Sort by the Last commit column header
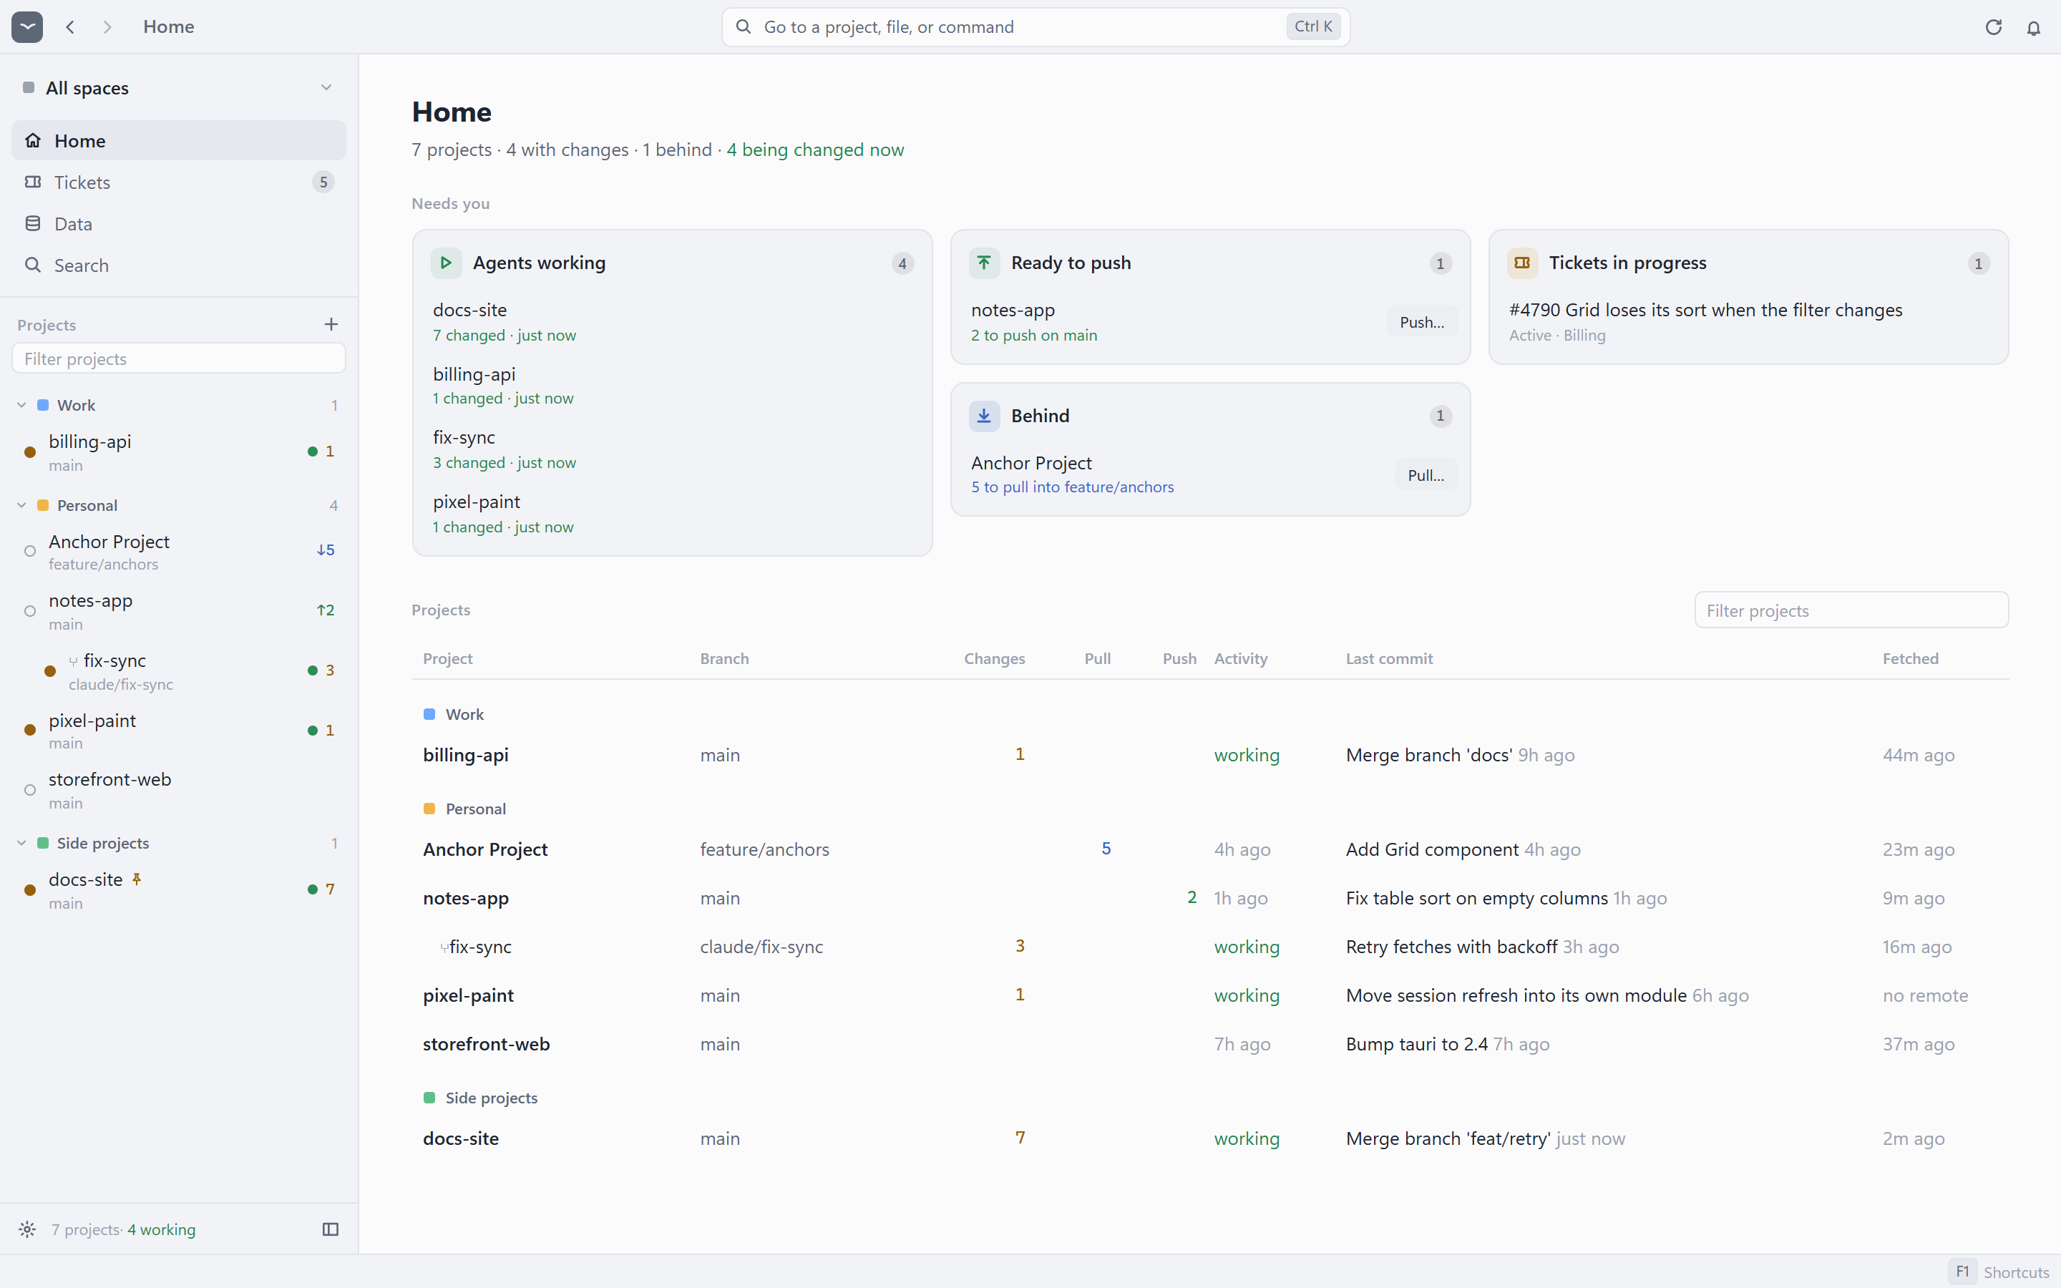 click(1389, 658)
